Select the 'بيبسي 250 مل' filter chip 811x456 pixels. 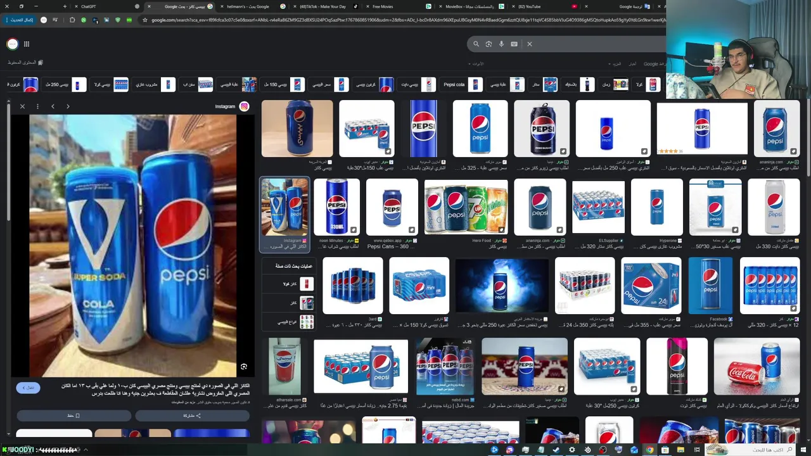click(x=64, y=84)
